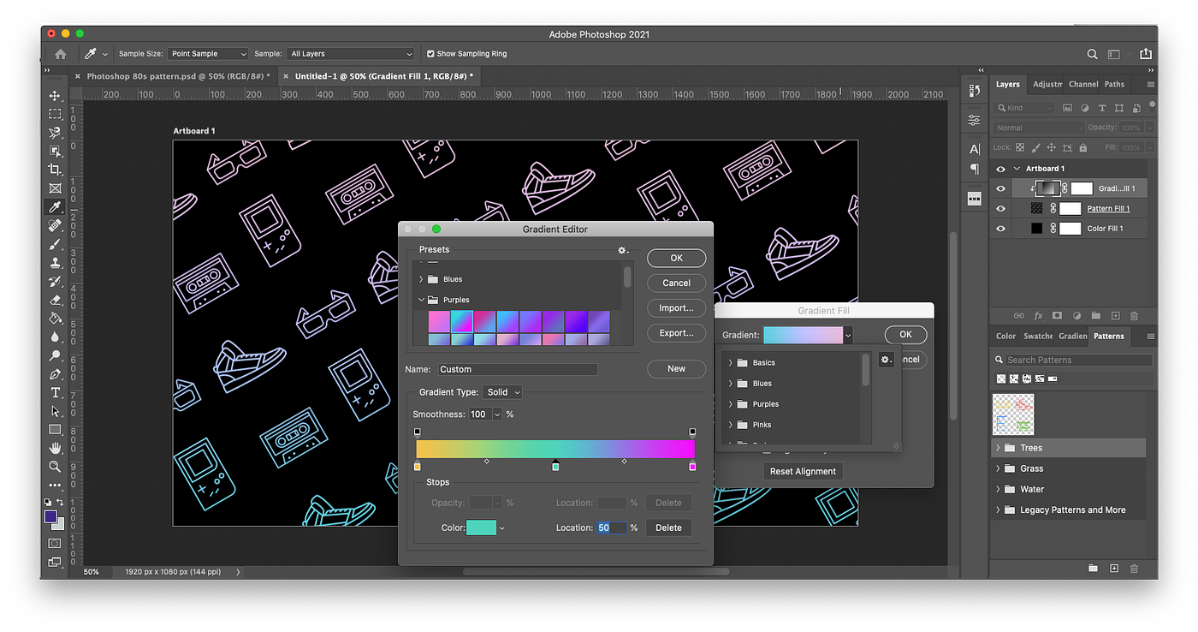Open the All Layers sample dropdown
This screenshot has height=632, width=1198.
coord(350,54)
